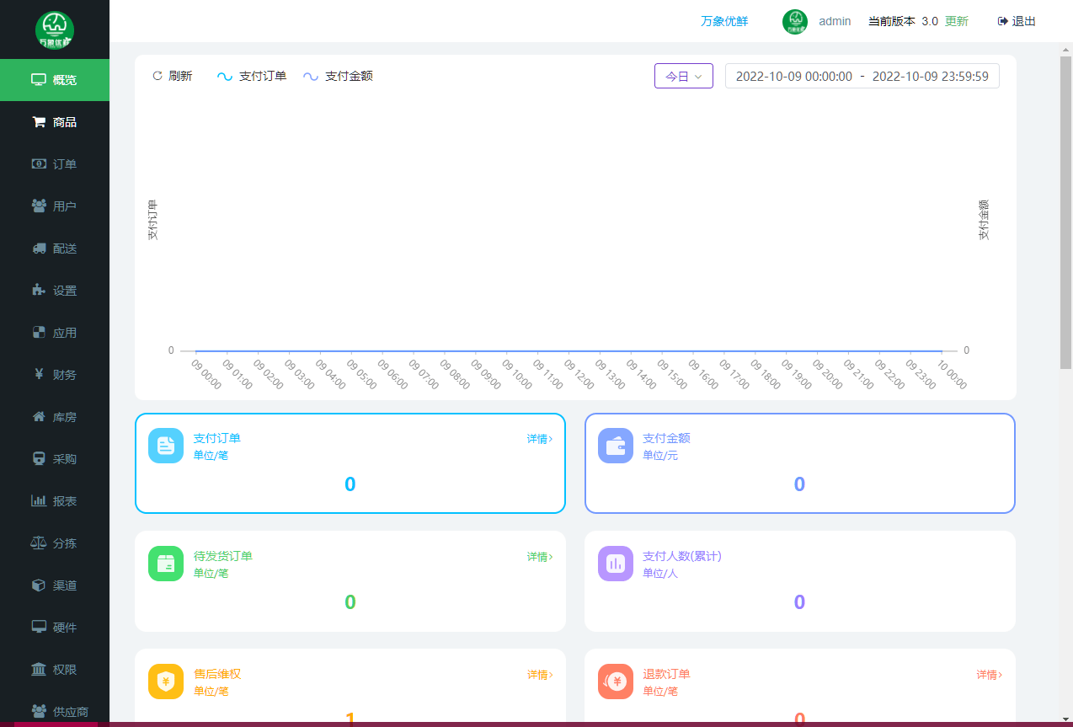The width and height of the screenshot is (1073, 727).
Task: Open the 今日 date range dropdown
Action: click(x=683, y=76)
